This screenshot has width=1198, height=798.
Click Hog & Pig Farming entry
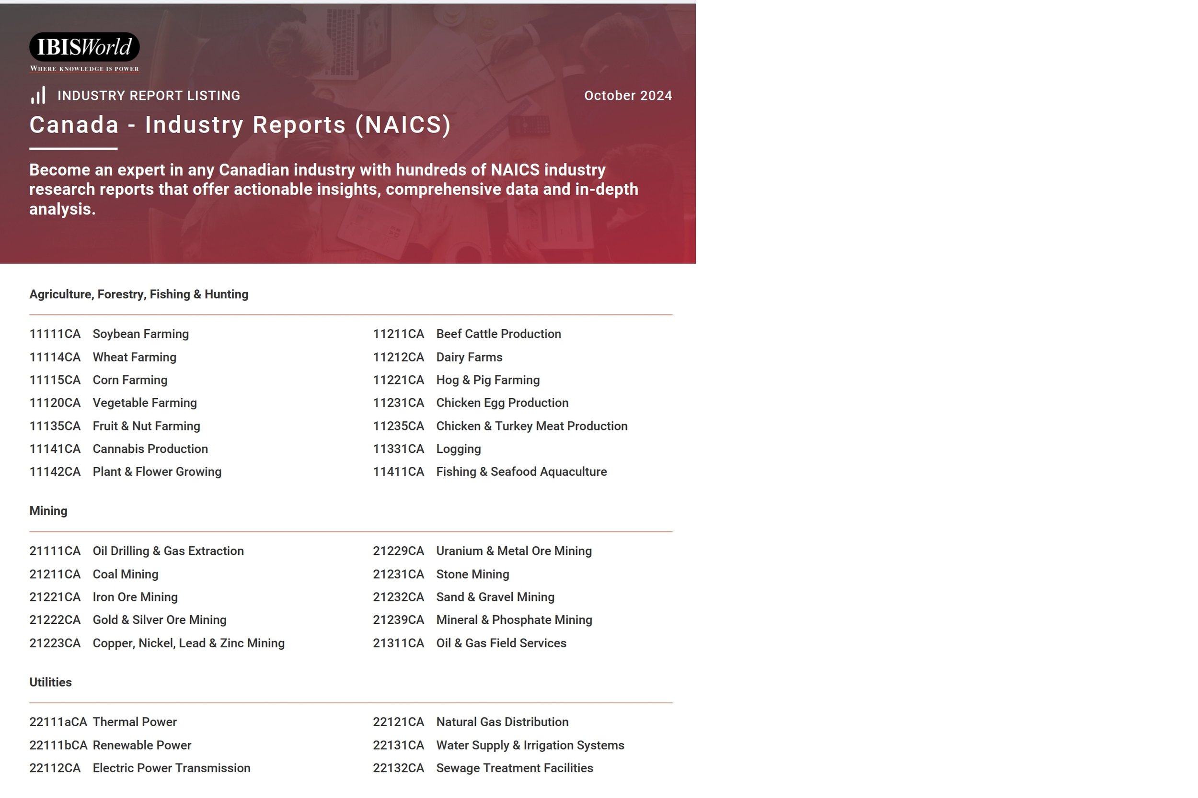click(x=488, y=380)
